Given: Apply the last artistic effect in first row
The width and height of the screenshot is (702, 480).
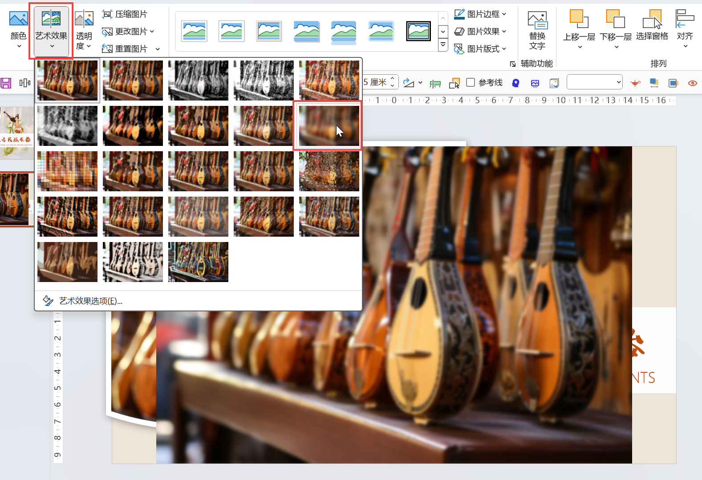Looking at the screenshot, I should pyautogui.click(x=329, y=81).
